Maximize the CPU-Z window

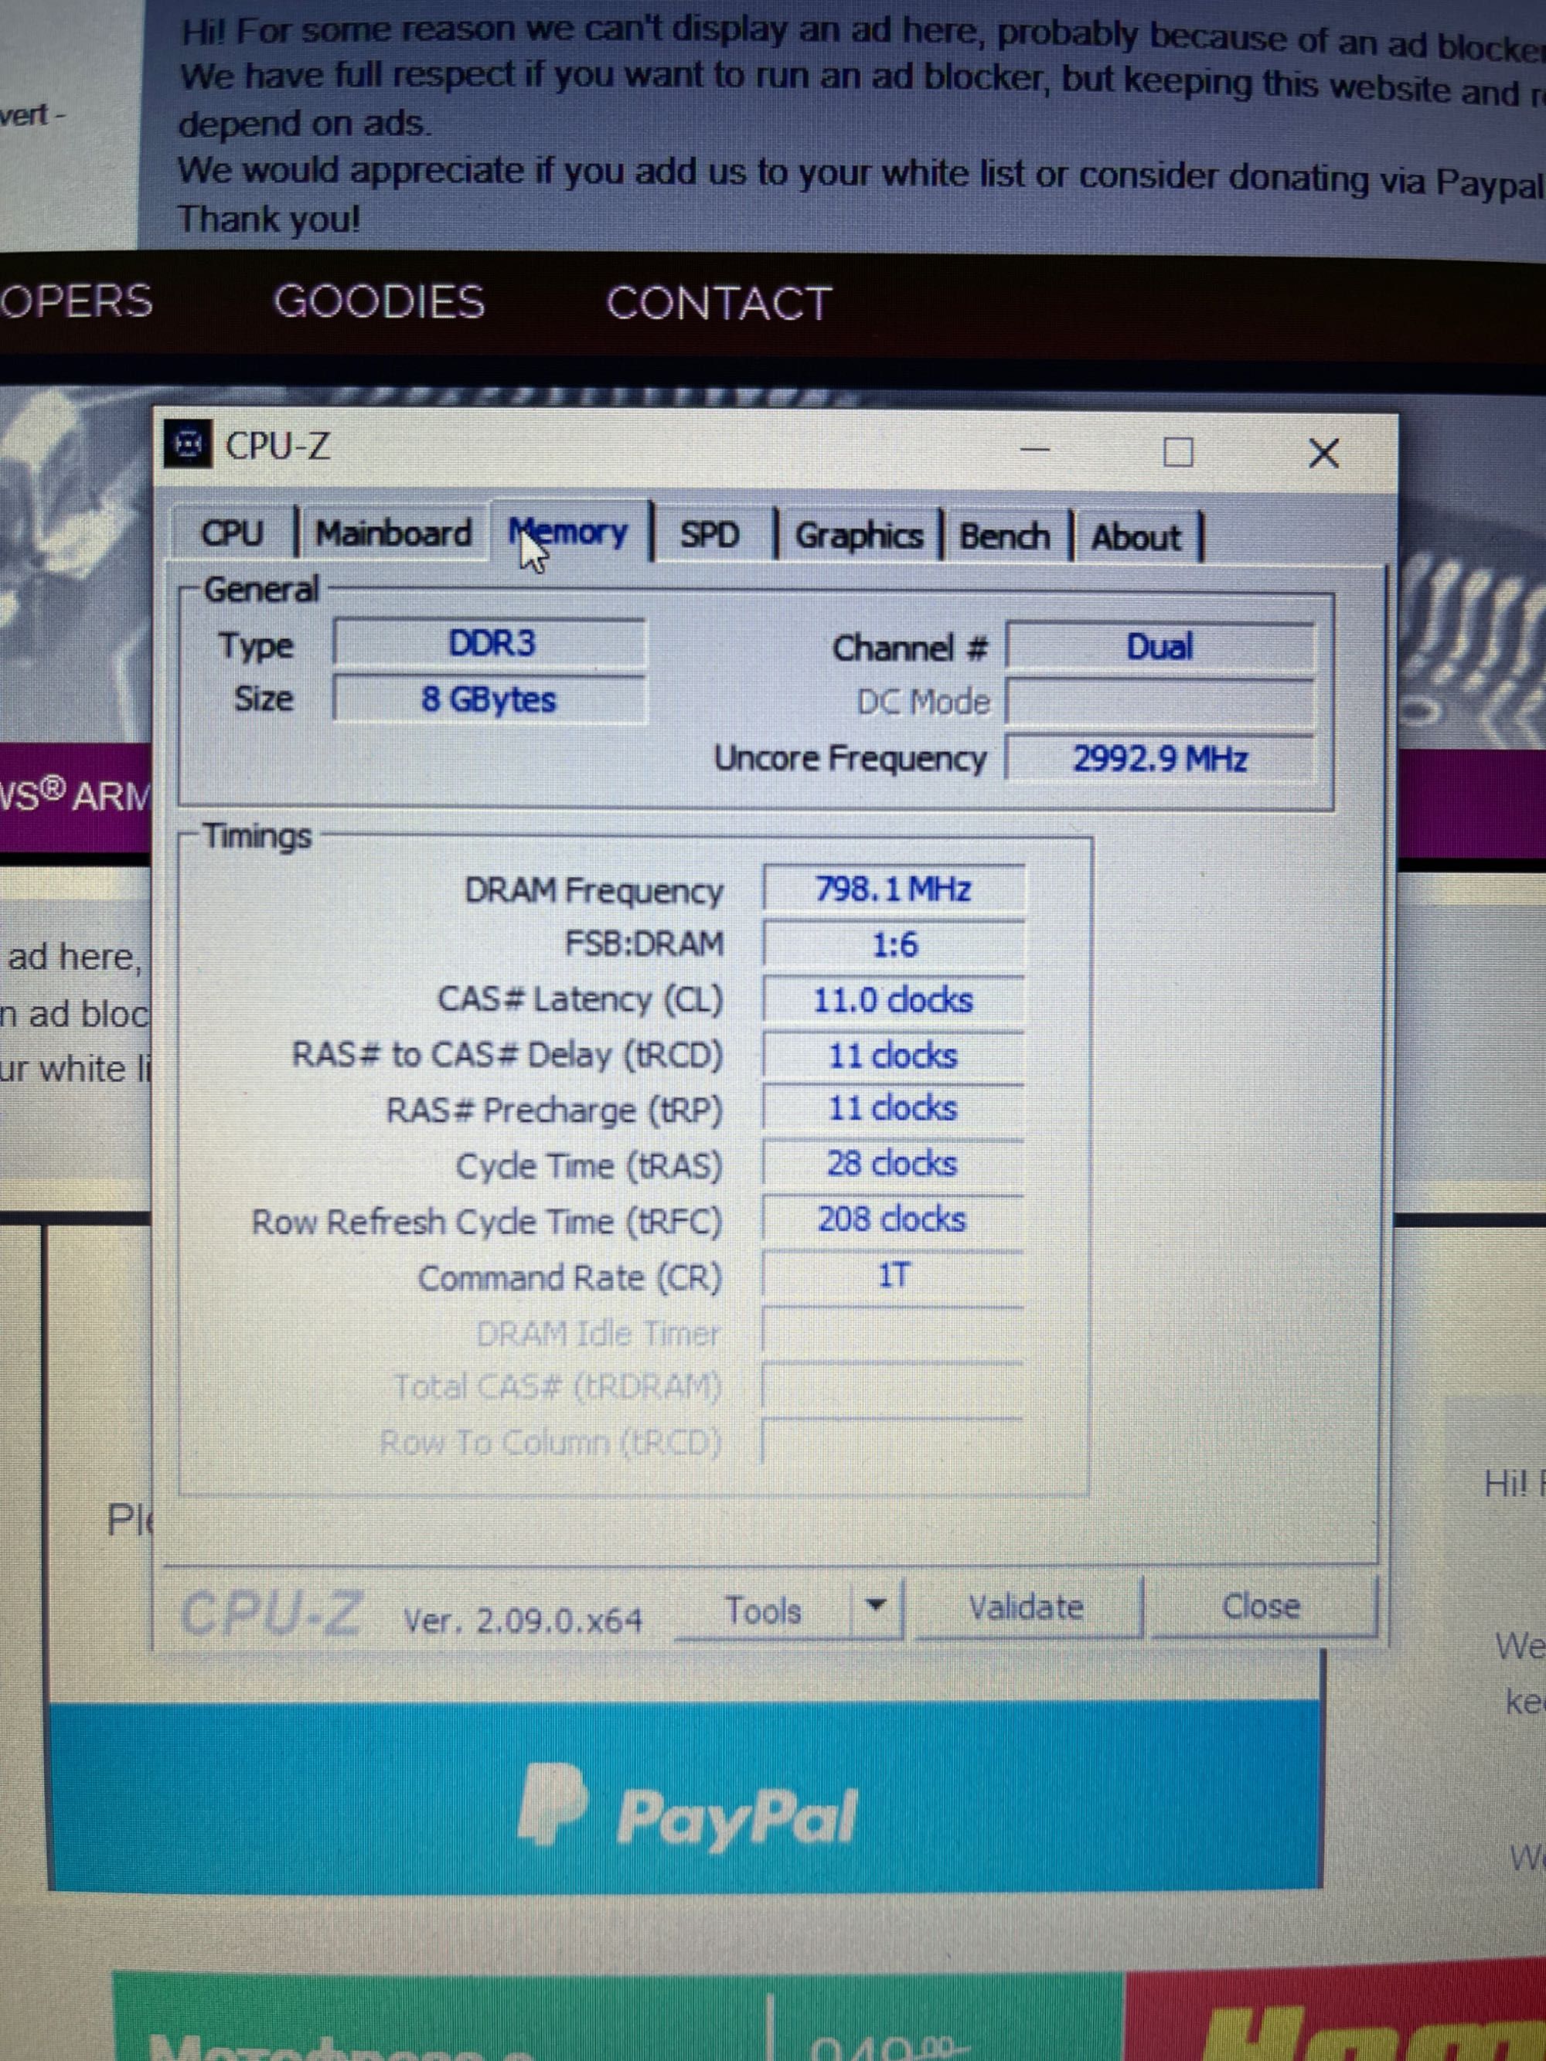pyautogui.click(x=1179, y=454)
